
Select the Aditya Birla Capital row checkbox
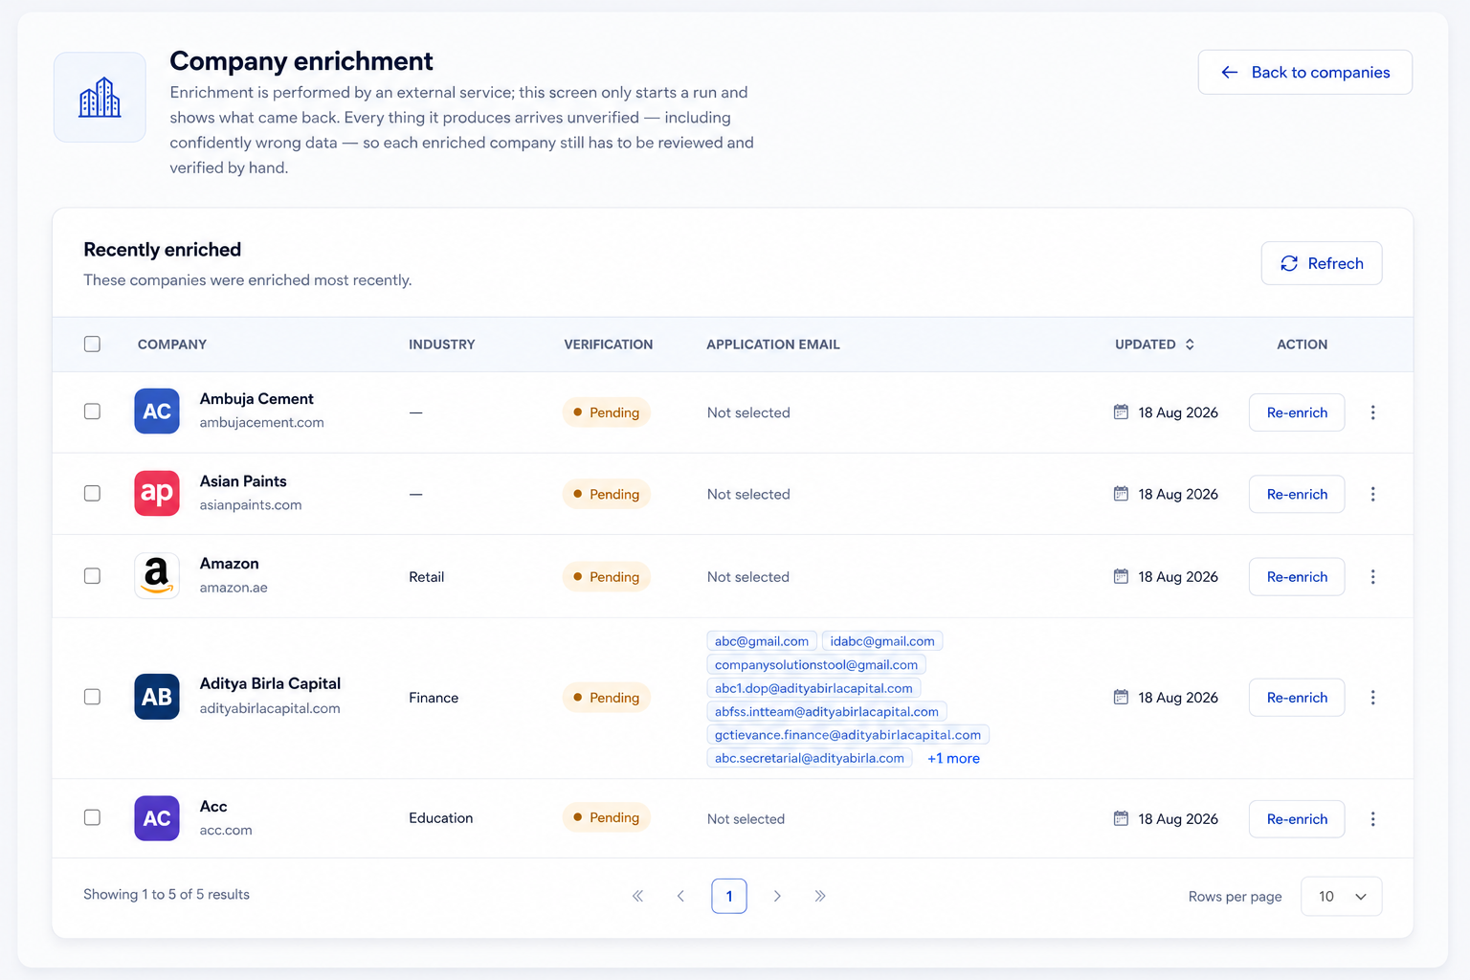pos(92,697)
